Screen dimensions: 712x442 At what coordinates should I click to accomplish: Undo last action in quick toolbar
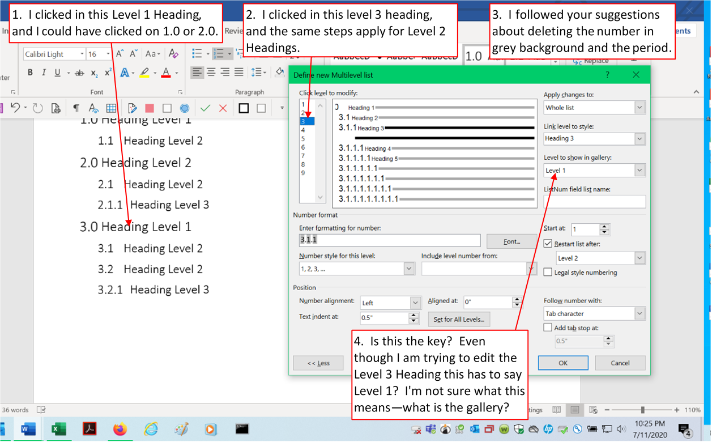[x=15, y=108]
